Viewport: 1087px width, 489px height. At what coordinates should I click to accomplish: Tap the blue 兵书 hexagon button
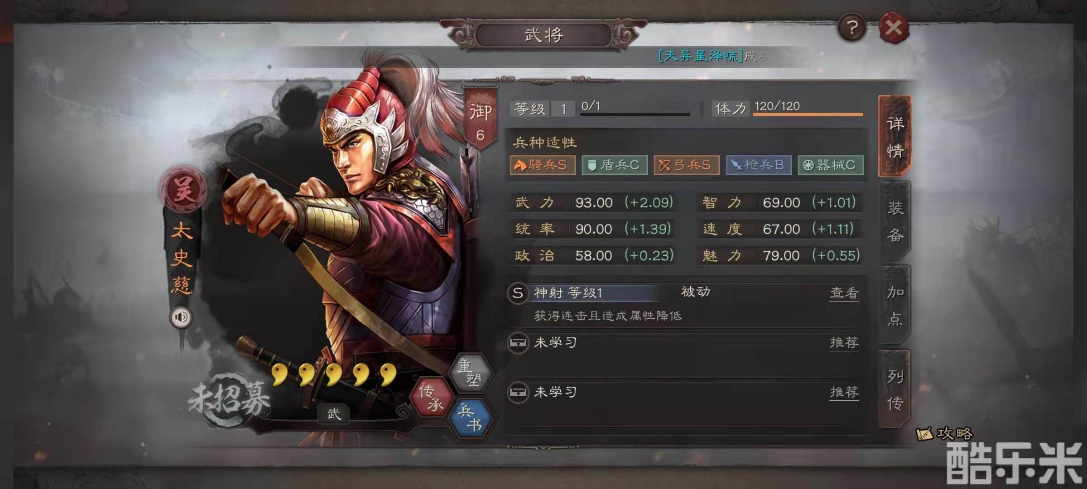tap(470, 418)
